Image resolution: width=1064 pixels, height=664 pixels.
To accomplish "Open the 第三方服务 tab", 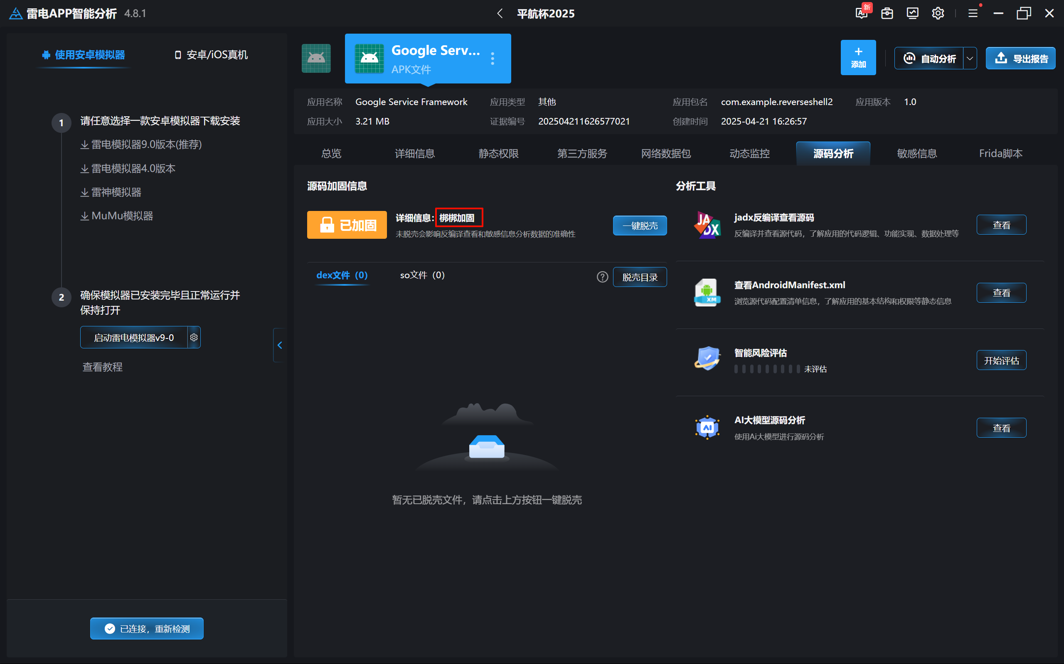I will (582, 154).
